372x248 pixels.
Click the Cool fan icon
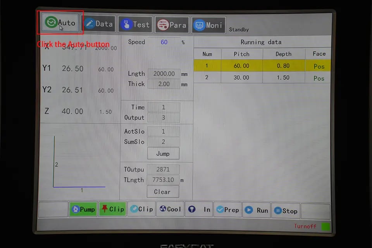(162, 209)
